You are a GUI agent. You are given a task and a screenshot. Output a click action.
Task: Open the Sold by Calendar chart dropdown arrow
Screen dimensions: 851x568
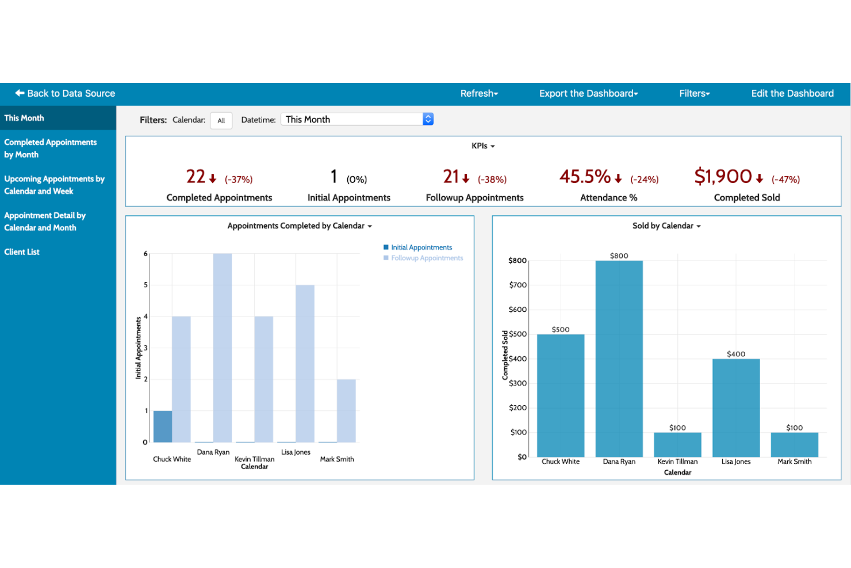coord(699,226)
